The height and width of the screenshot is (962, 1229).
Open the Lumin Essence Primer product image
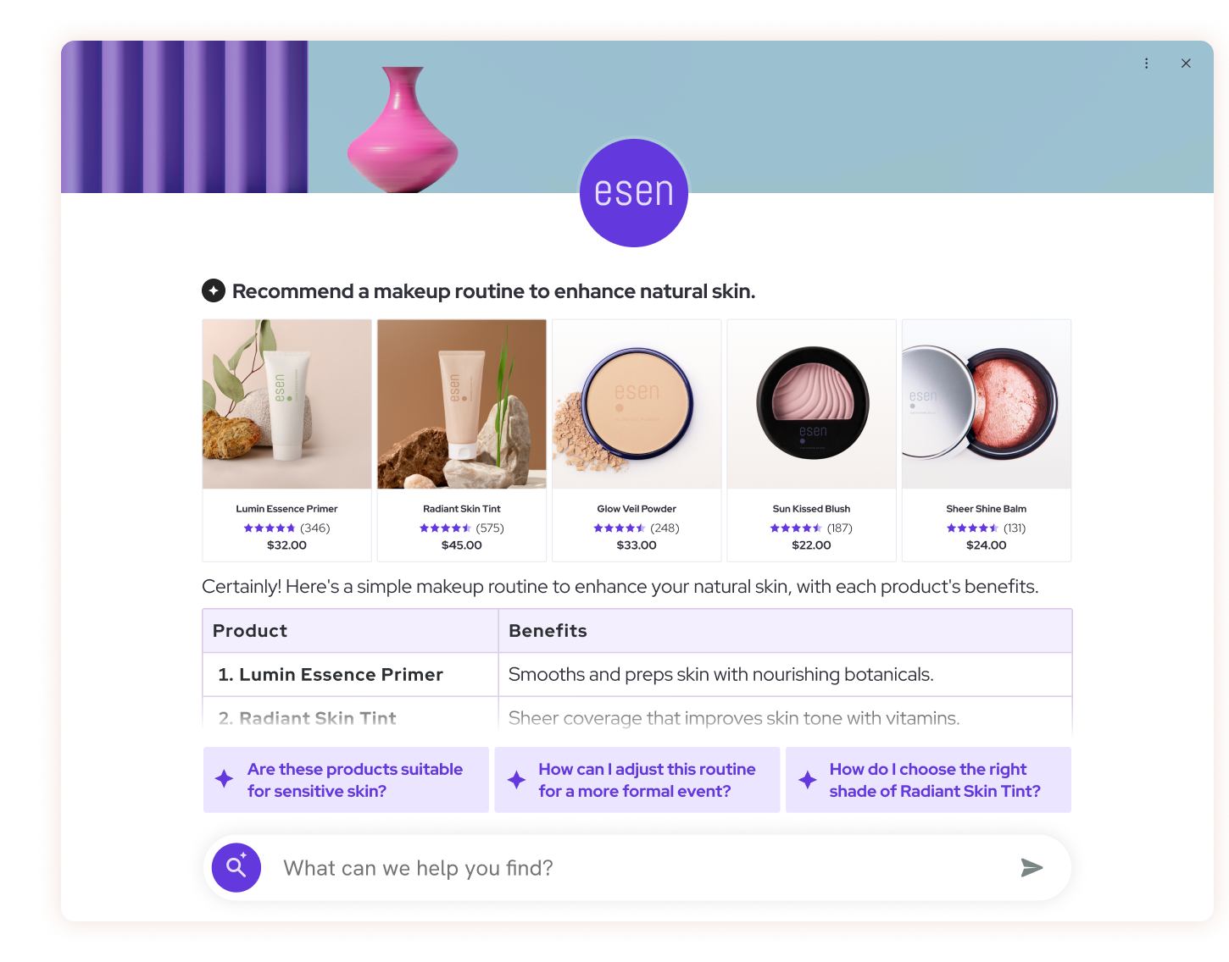click(x=287, y=404)
